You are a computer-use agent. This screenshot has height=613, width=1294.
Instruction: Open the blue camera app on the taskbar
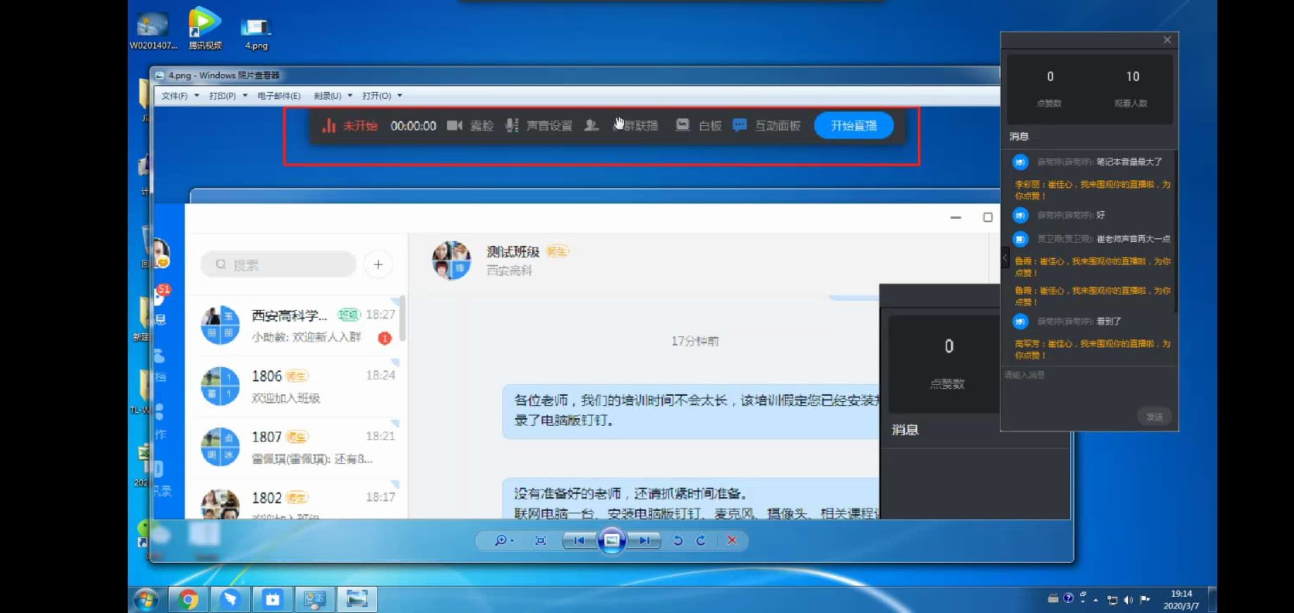272,599
